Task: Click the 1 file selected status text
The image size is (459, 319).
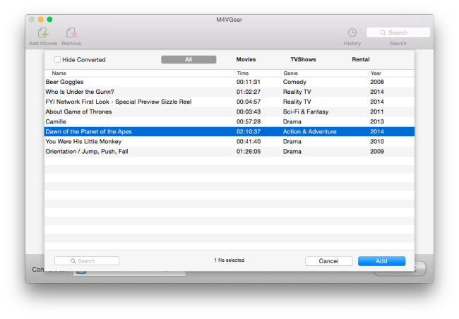Action: pyautogui.click(x=229, y=260)
